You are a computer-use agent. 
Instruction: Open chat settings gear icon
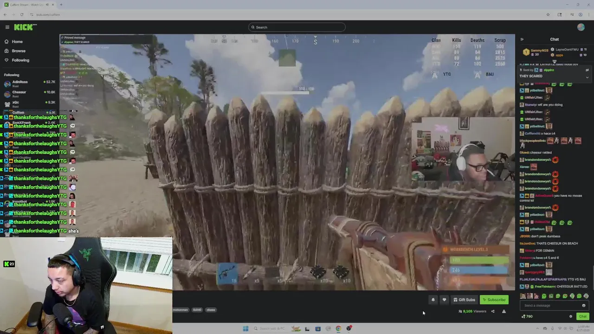coord(571,316)
